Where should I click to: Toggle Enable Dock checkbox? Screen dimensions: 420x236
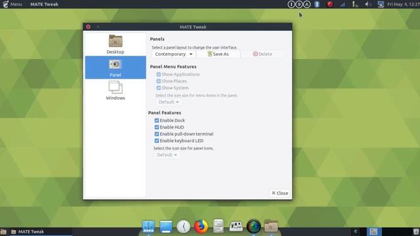157,121
